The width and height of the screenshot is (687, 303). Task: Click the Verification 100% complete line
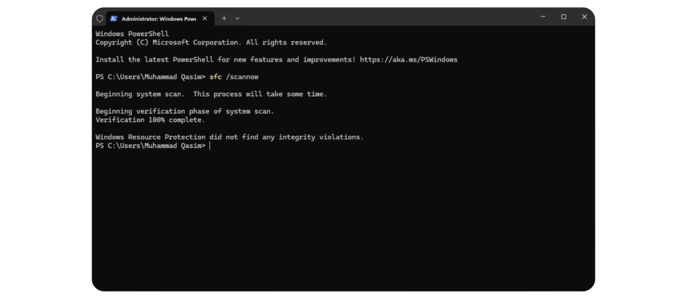tap(150, 120)
